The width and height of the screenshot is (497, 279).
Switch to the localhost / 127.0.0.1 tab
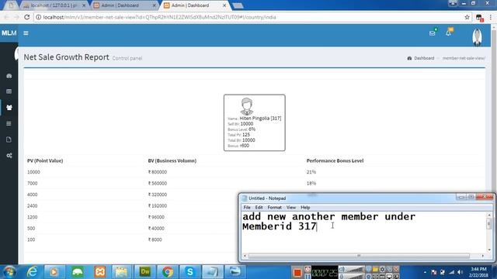coord(54,5)
